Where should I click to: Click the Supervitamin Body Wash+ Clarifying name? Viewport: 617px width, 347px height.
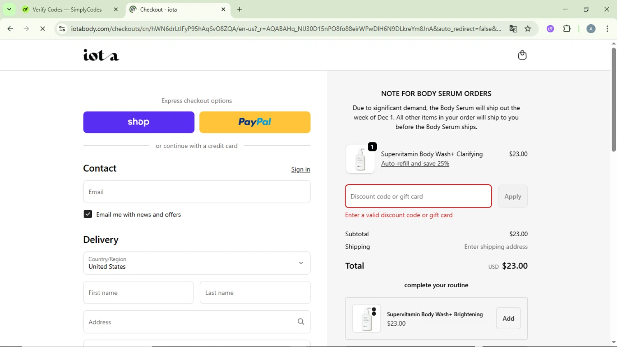[432, 154]
